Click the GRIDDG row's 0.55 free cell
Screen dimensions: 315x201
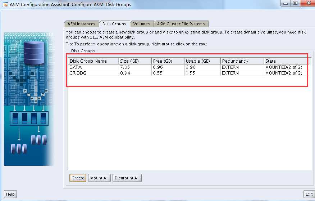click(168, 73)
